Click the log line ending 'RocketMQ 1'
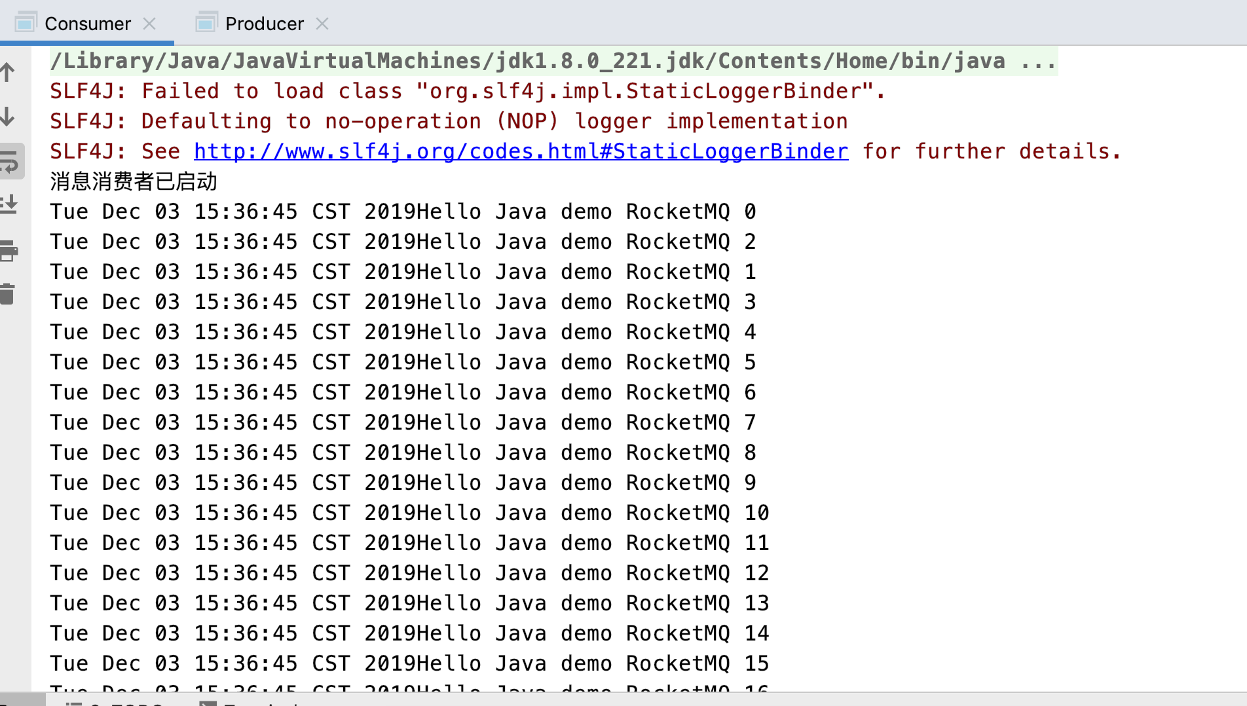 click(403, 272)
